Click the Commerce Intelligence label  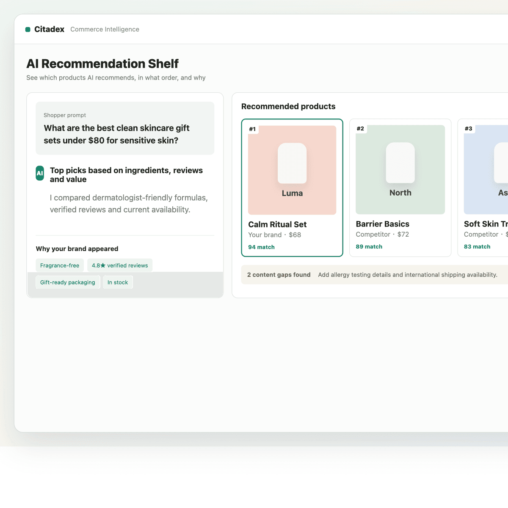tap(105, 29)
